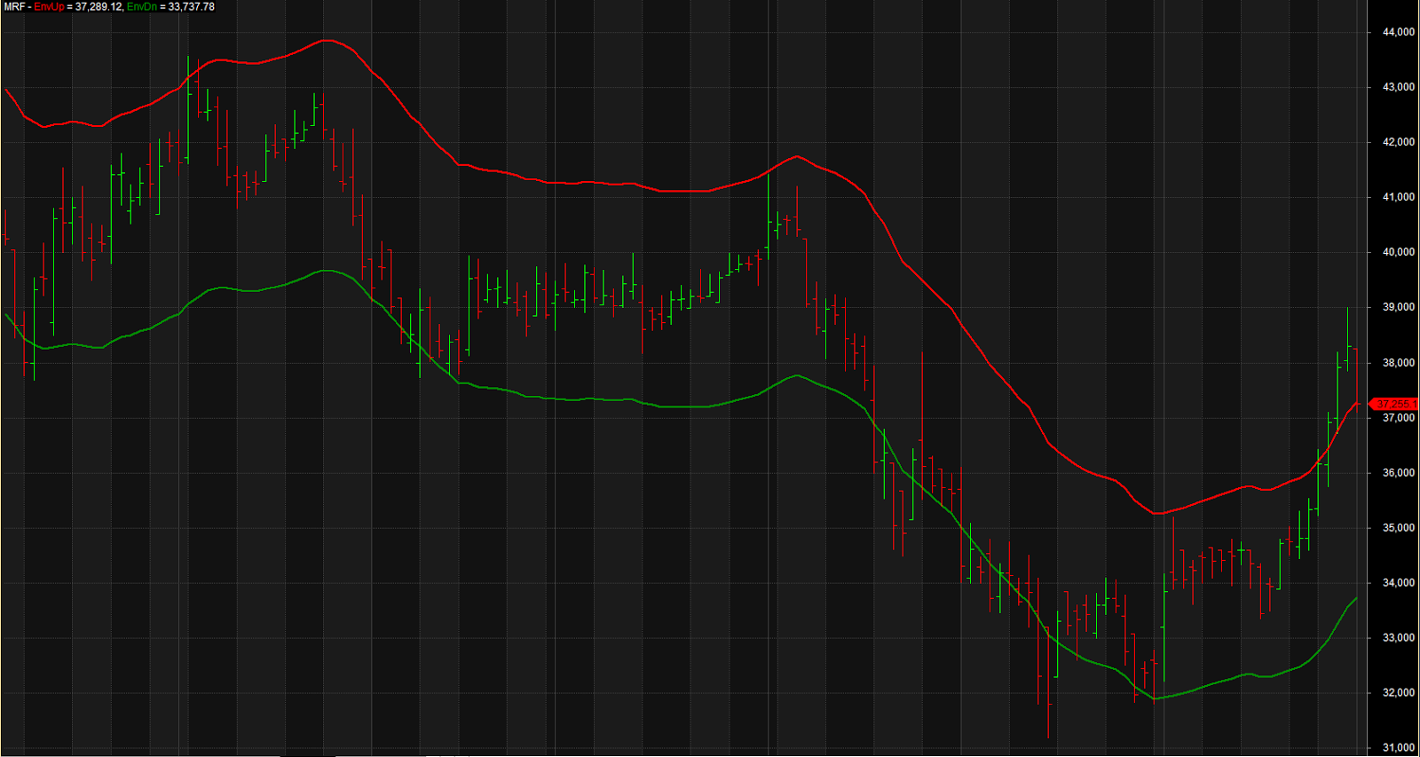Click the EnvDn value 33,737.78
Image resolution: width=1420 pixels, height=757 pixels.
click(192, 7)
